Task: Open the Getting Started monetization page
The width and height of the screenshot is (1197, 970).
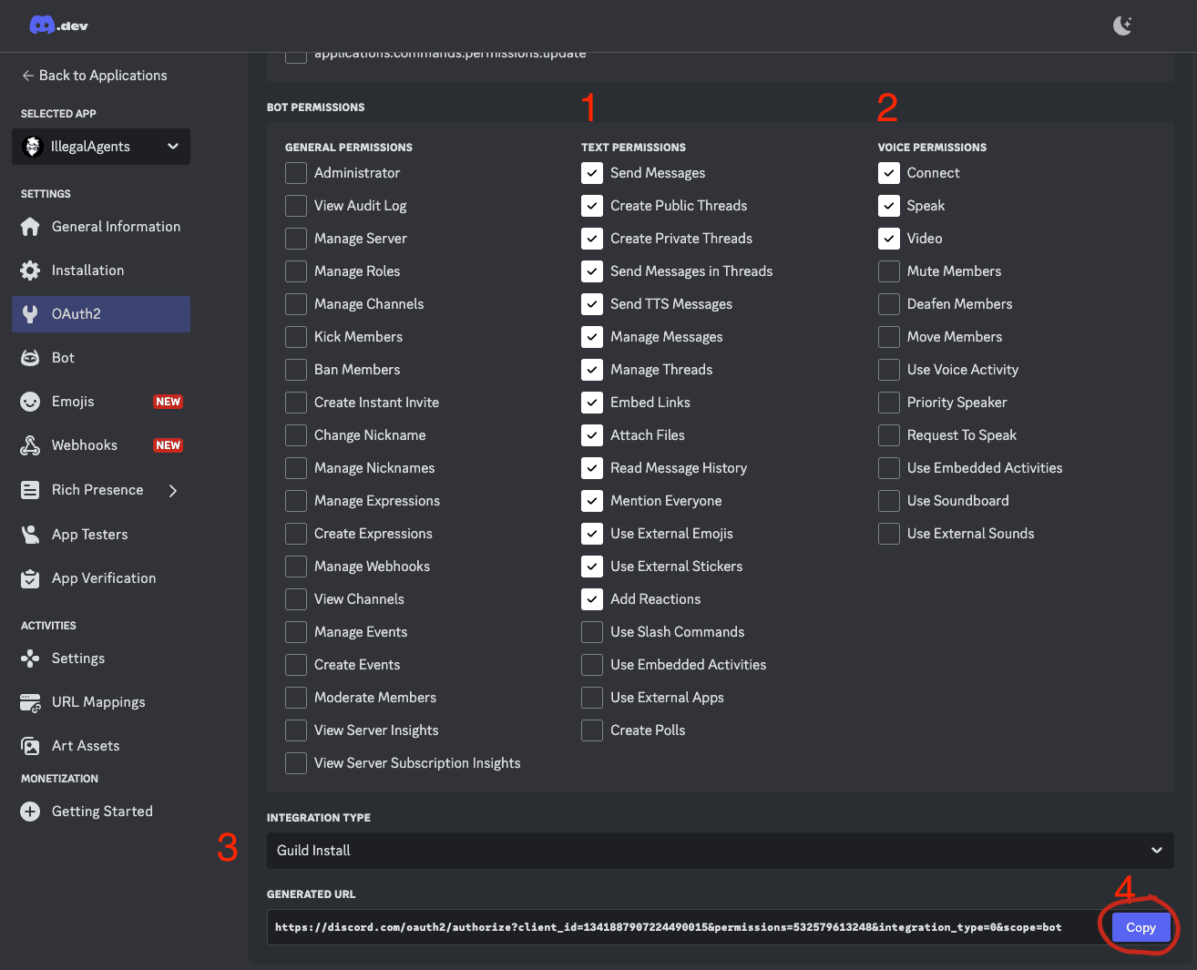Action: (101, 812)
